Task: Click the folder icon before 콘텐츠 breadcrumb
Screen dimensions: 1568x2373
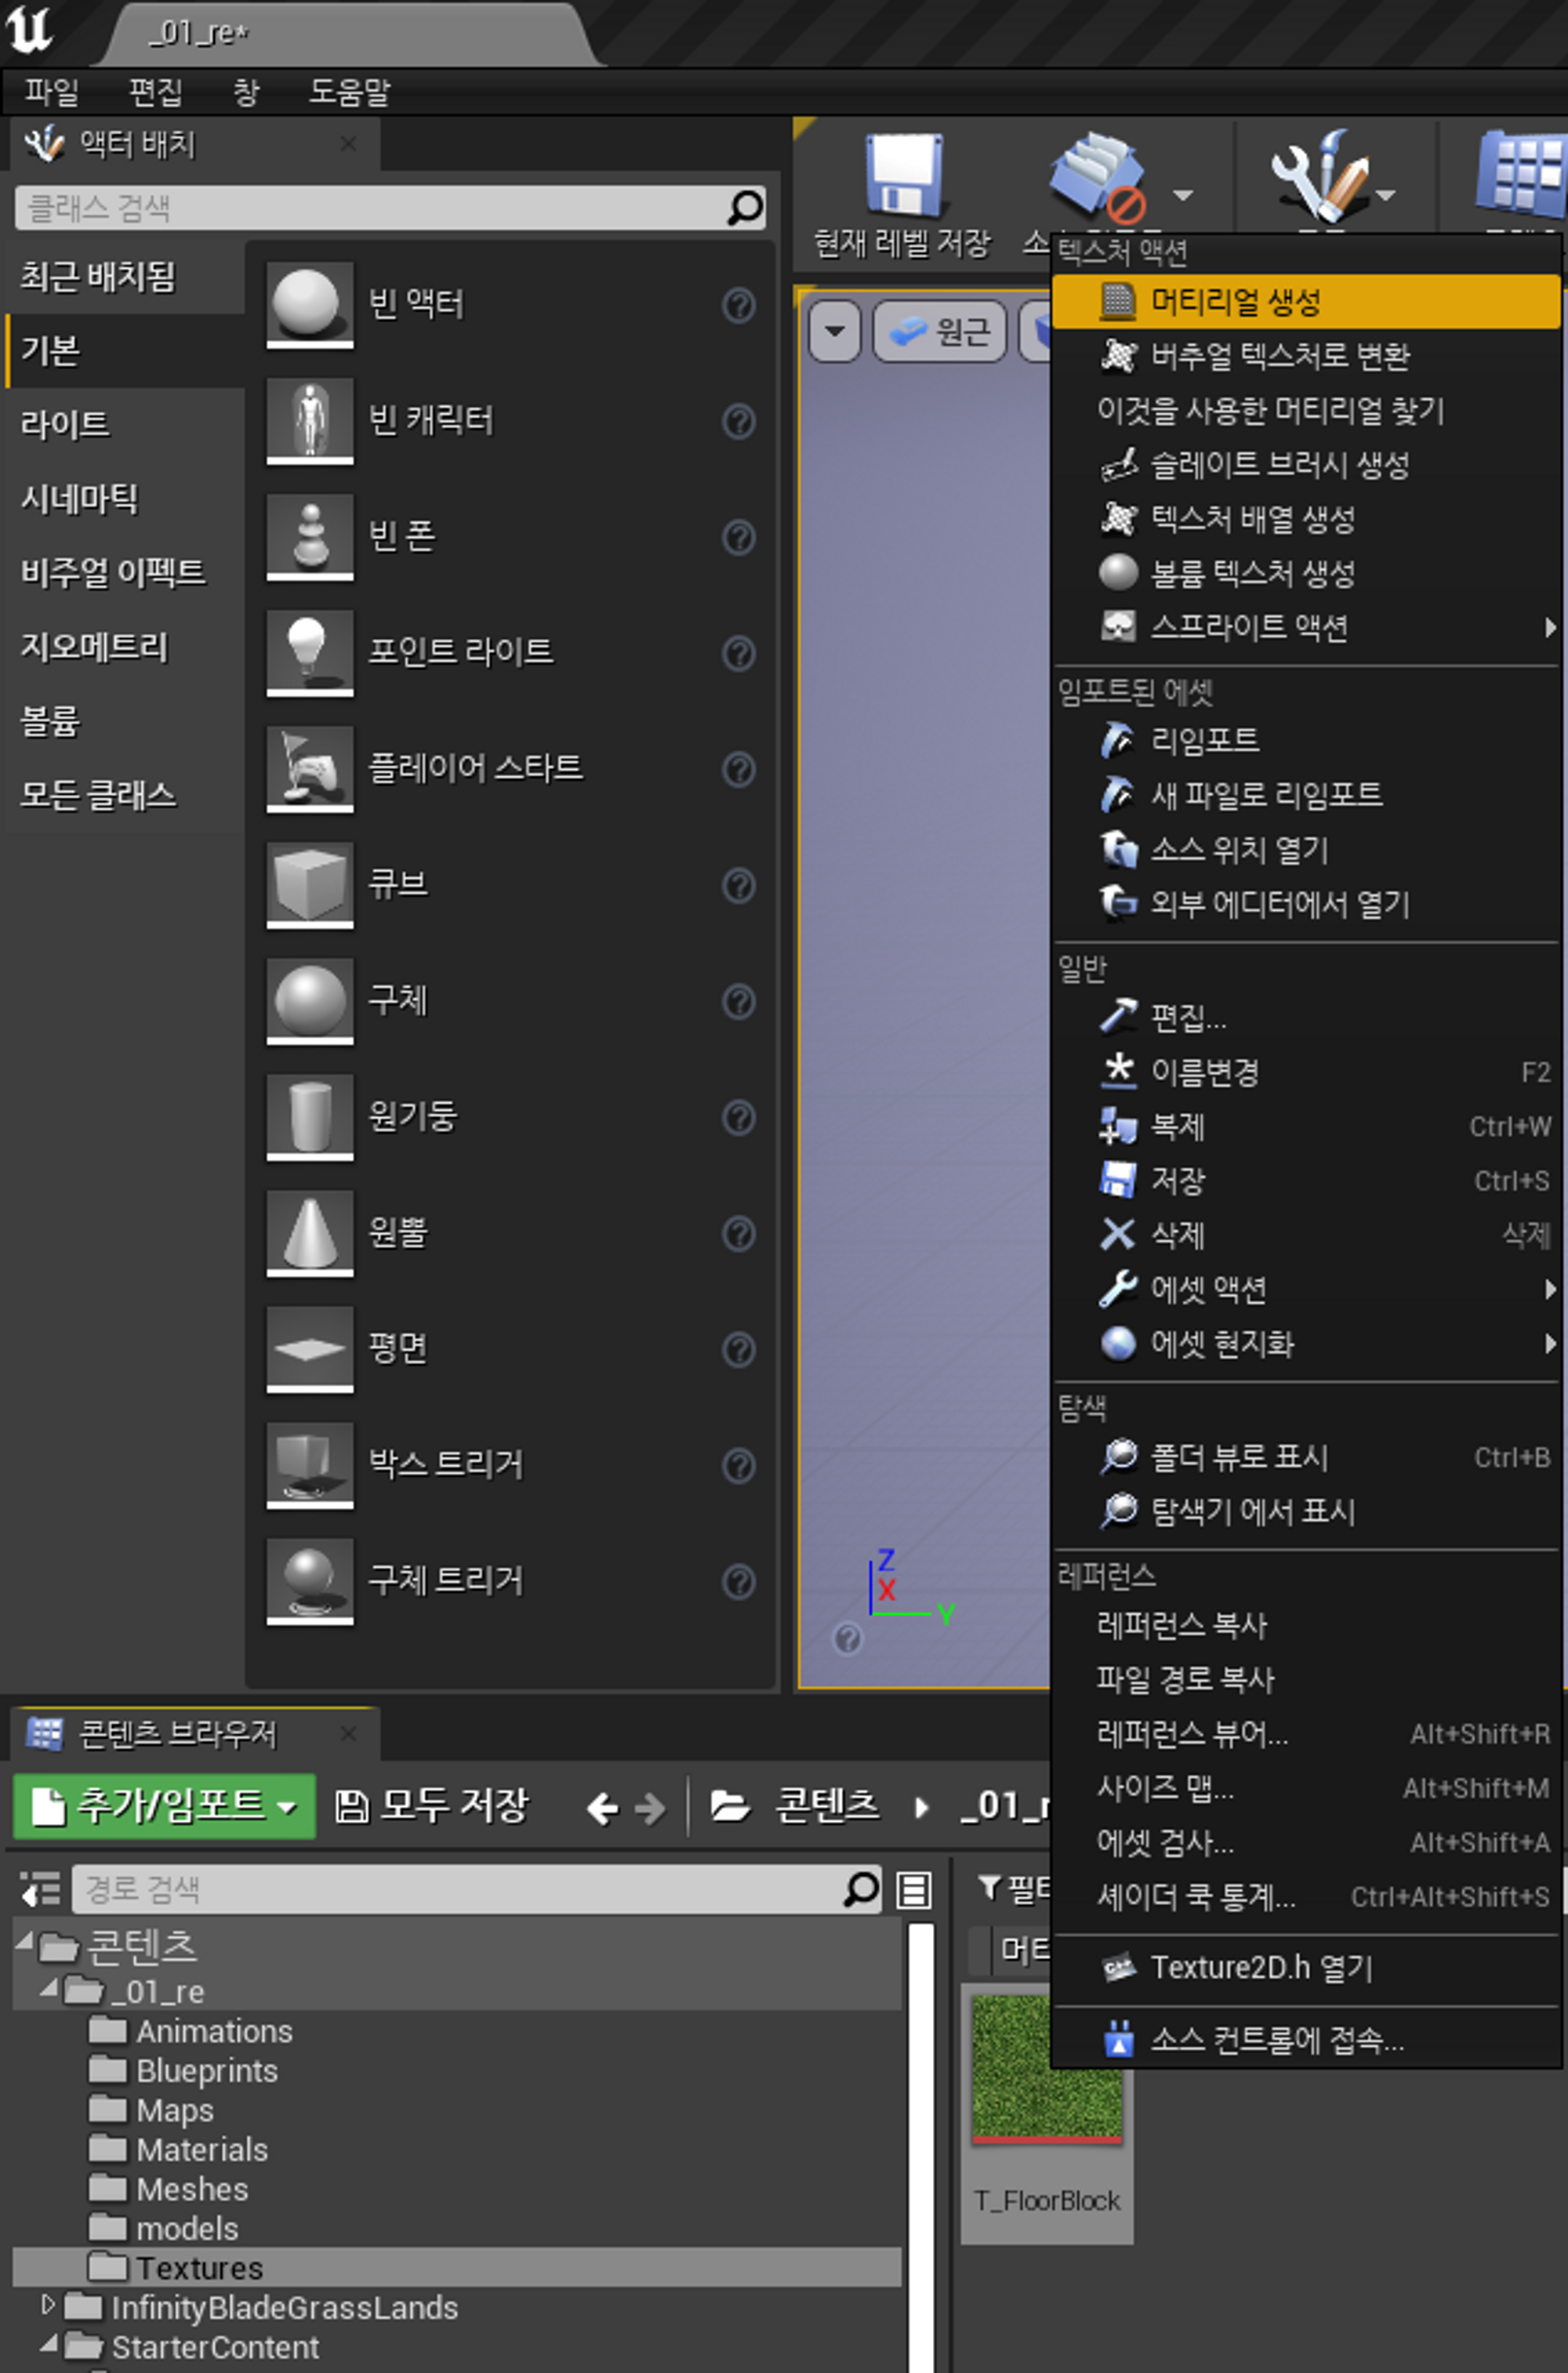Action: tap(730, 1806)
